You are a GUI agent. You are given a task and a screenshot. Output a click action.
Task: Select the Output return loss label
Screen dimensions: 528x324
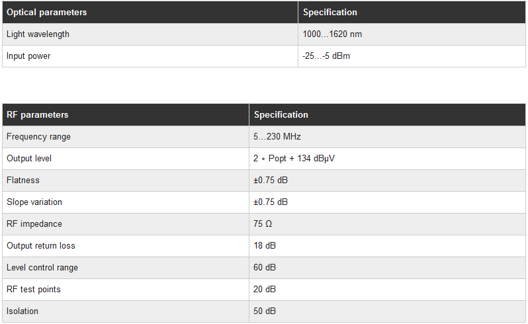tap(41, 246)
